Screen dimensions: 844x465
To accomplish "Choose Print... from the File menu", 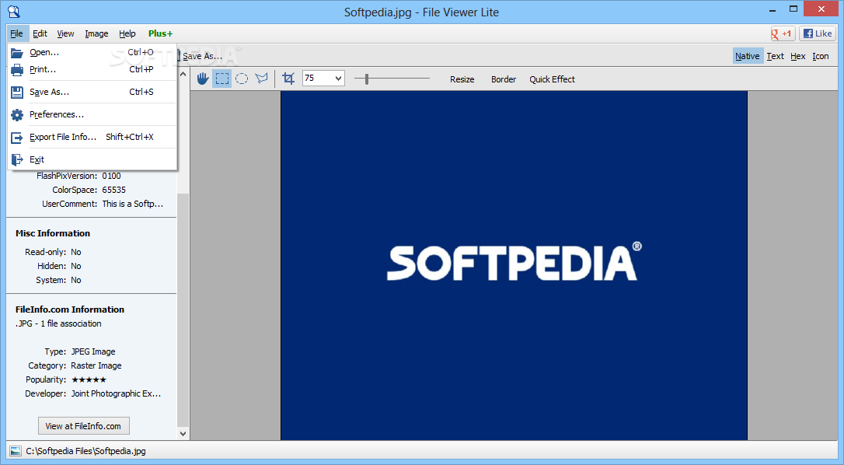I will click(x=92, y=69).
